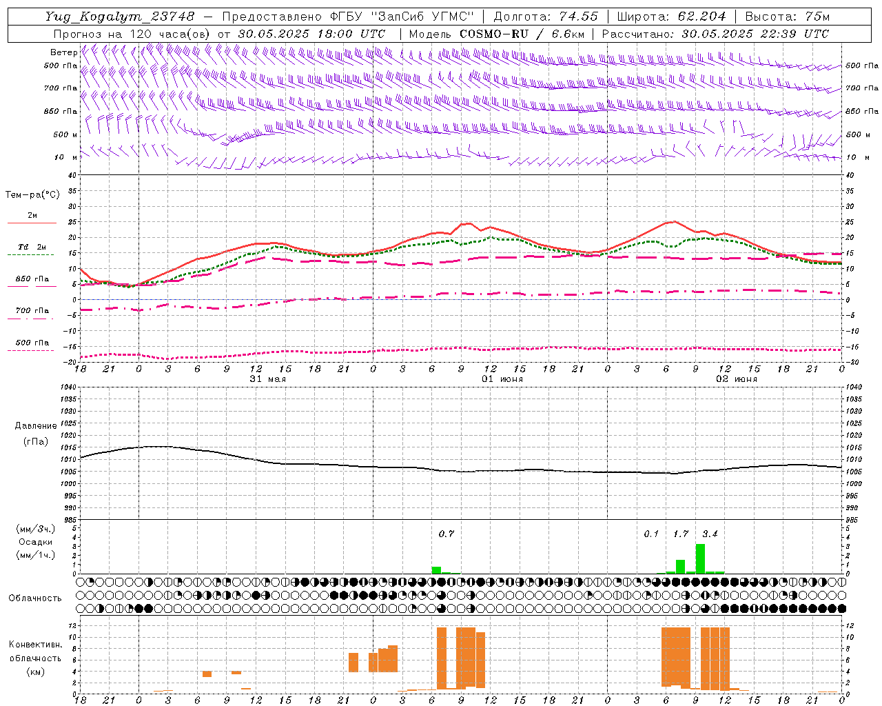Click the "Высота: 75м" header field
Image resolution: width=882 pixels, height=706 pixels.
[x=788, y=17]
